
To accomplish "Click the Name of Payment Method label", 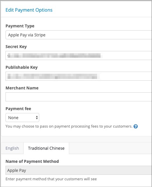I will click(x=32, y=161).
